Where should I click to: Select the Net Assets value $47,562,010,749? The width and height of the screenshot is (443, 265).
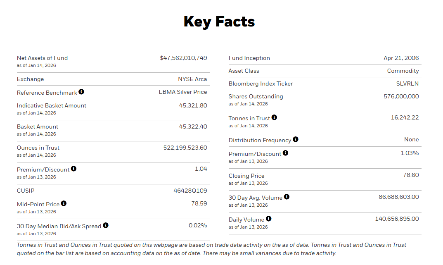tap(183, 58)
